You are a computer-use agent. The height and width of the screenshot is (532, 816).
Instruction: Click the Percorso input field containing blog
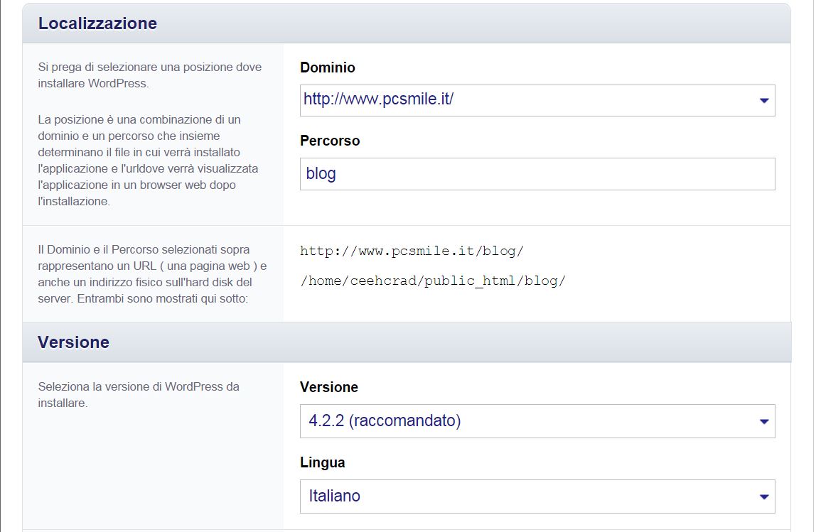(537, 174)
